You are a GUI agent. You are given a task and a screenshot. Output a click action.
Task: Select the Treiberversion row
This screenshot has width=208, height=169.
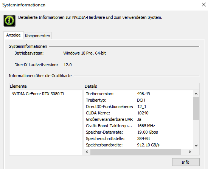[x=139, y=94]
